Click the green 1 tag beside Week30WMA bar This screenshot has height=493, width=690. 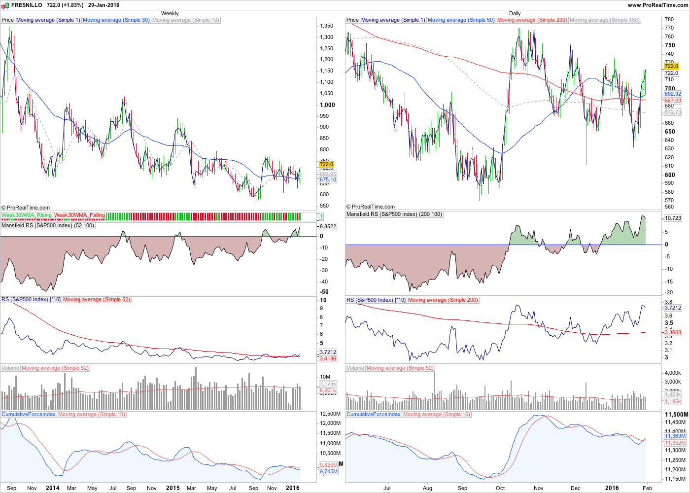tap(321, 216)
